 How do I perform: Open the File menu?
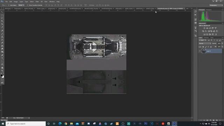6,1
